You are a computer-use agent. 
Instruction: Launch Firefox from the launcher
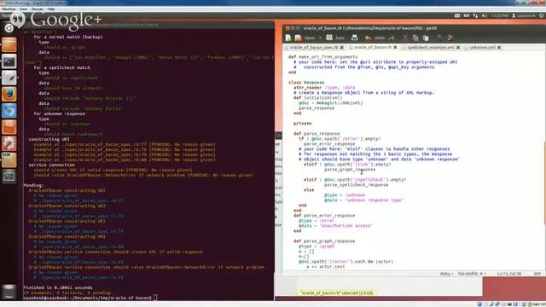(9, 95)
